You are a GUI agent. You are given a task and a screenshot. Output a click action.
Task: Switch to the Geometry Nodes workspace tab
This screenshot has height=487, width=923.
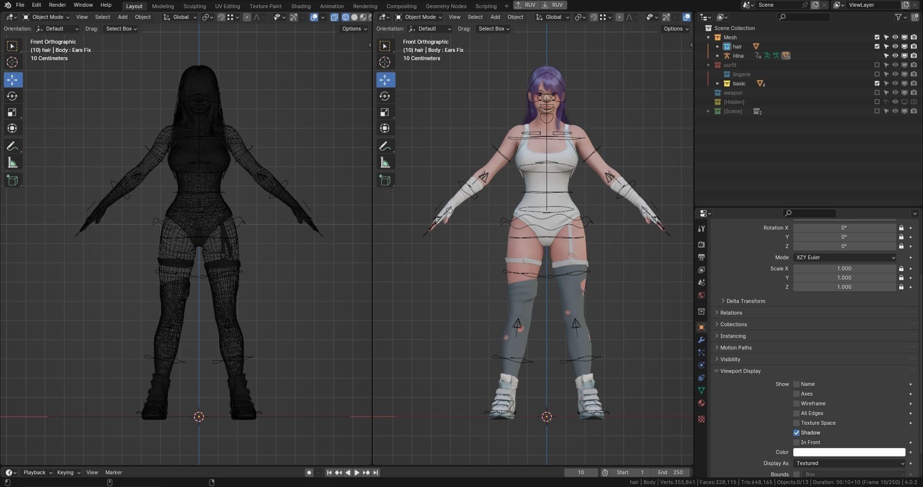pyautogui.click(x=446, y=6)
